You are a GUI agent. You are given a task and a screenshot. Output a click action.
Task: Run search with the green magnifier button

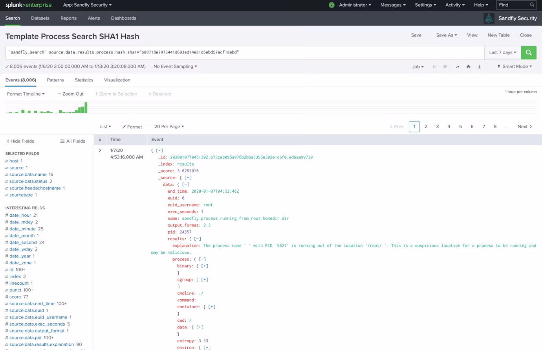[x=529, y=52]
